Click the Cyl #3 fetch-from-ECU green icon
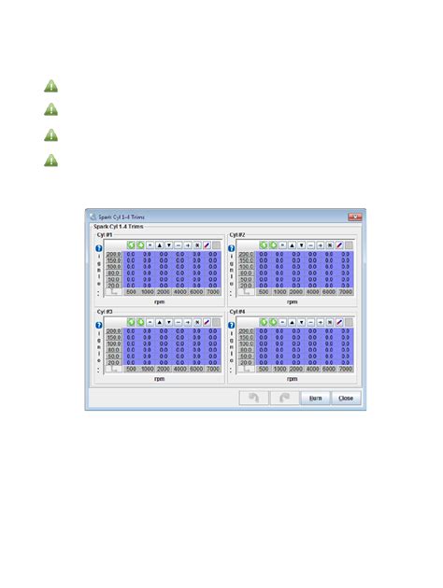This screenshot has width=443, height=588. [x=131, y=322]
